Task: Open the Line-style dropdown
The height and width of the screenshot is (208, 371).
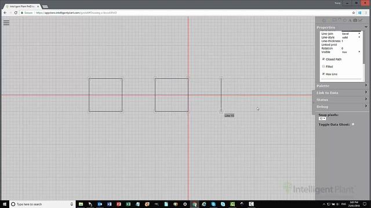Action: click(351, 37)
